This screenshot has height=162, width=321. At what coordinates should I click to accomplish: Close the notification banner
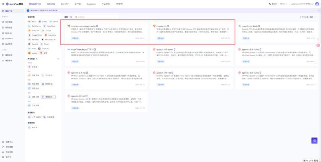[x=319, y=10]
